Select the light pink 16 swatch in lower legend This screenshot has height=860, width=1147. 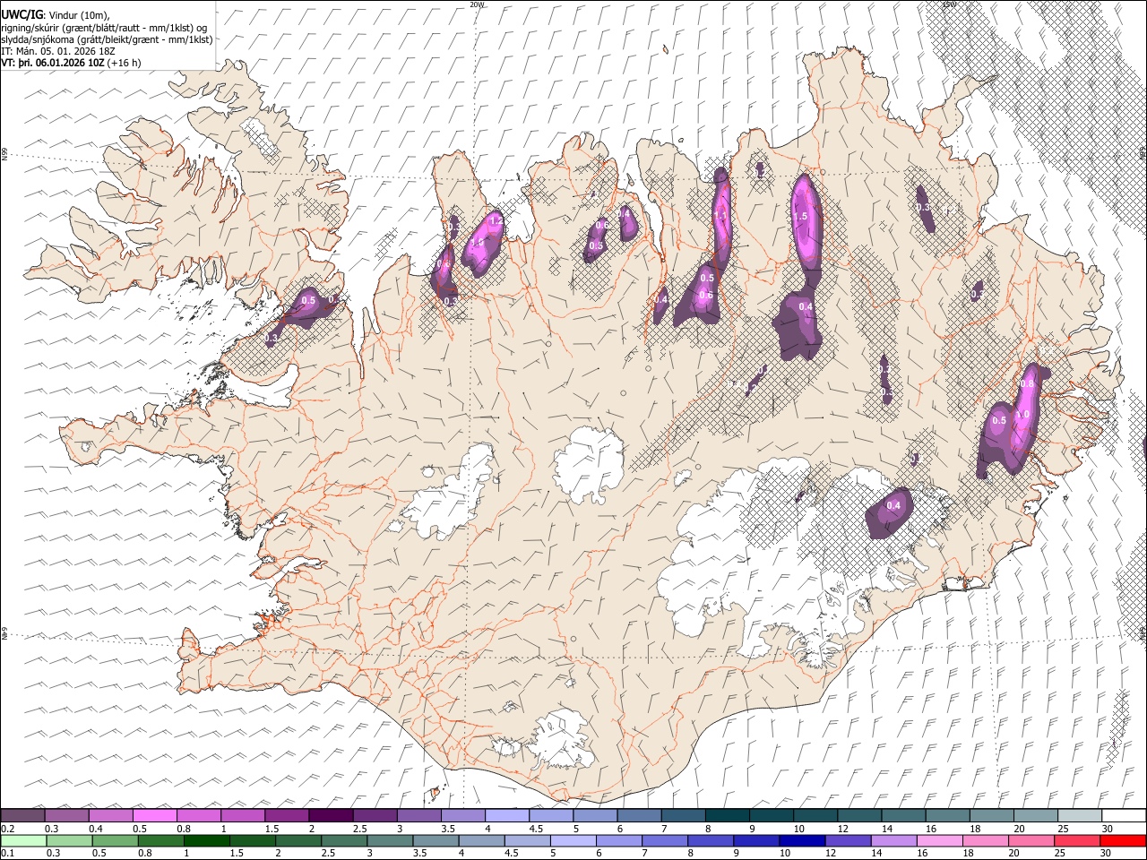point(941,840)
